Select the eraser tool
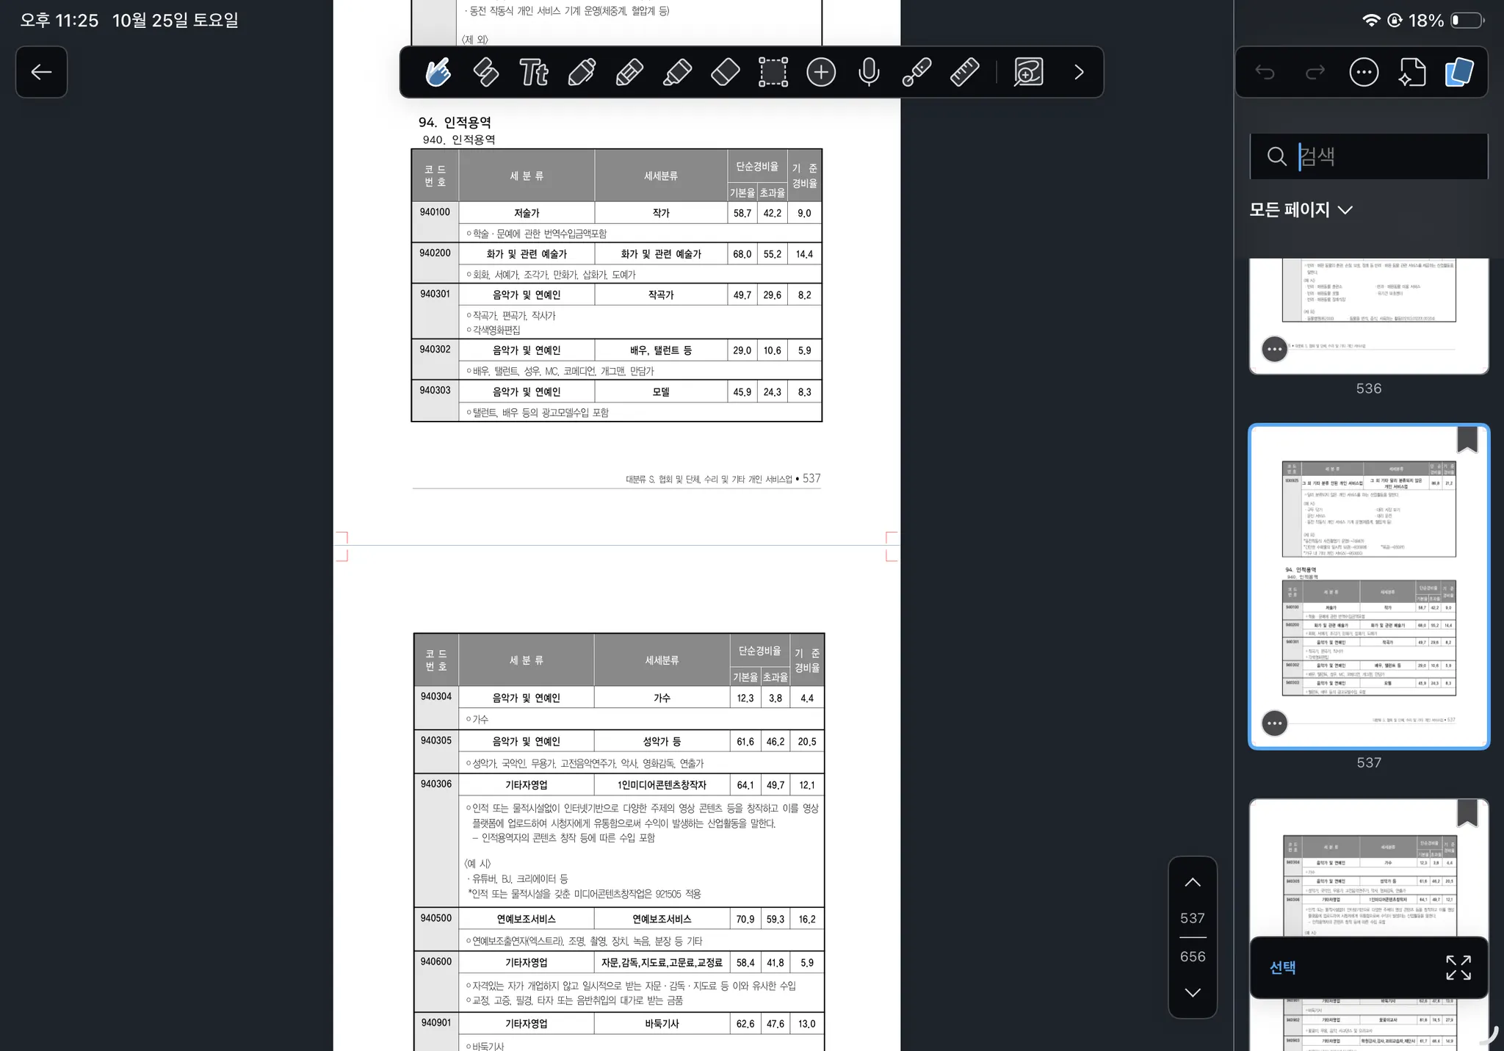Screen dimensions: 1504x1051 [725, 72]
